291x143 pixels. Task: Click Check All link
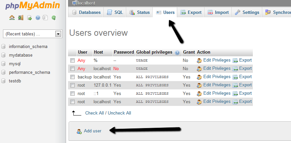tap(94, 113)
